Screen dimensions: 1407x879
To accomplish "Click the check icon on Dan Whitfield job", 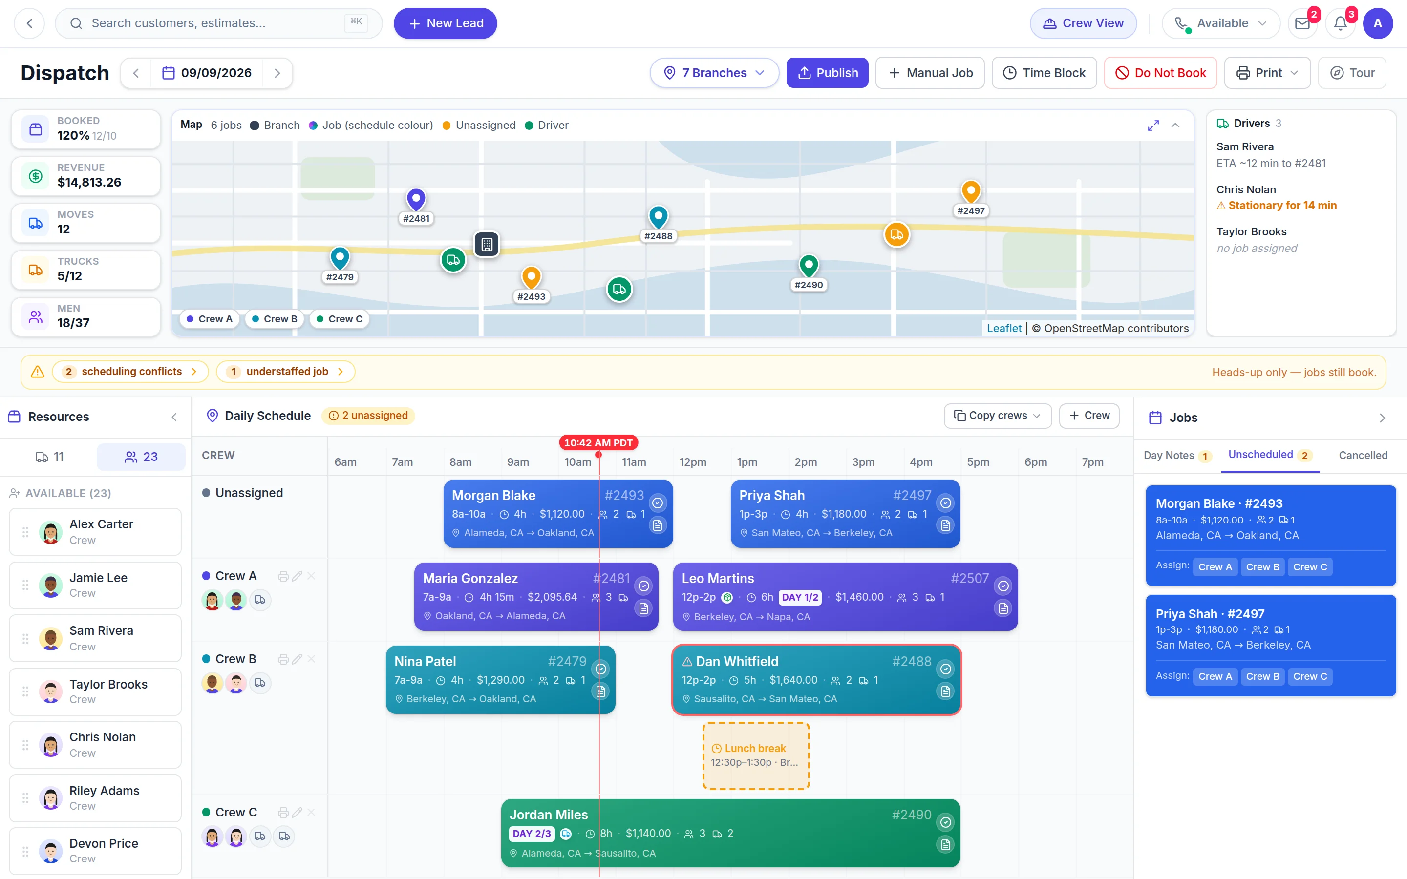I will point(946,669).
